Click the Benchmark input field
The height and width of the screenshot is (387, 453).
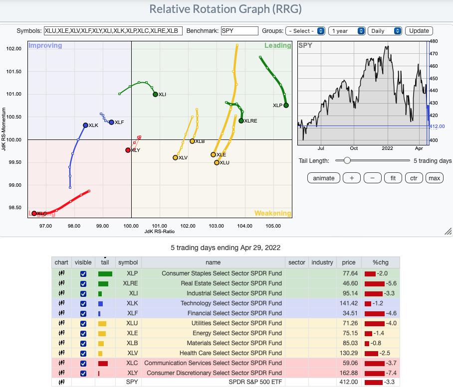coord(239,31)
